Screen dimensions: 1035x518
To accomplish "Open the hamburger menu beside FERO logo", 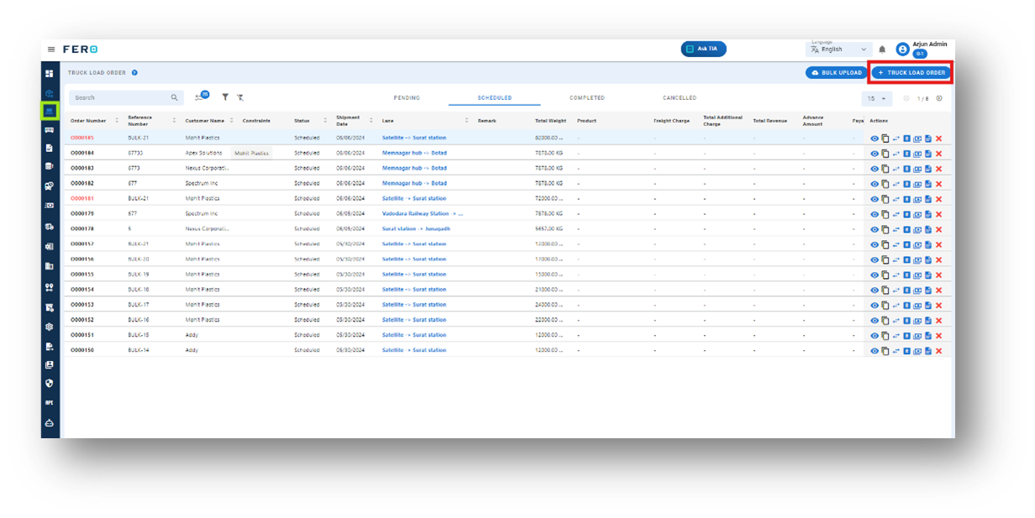I will tap(51, 50).
